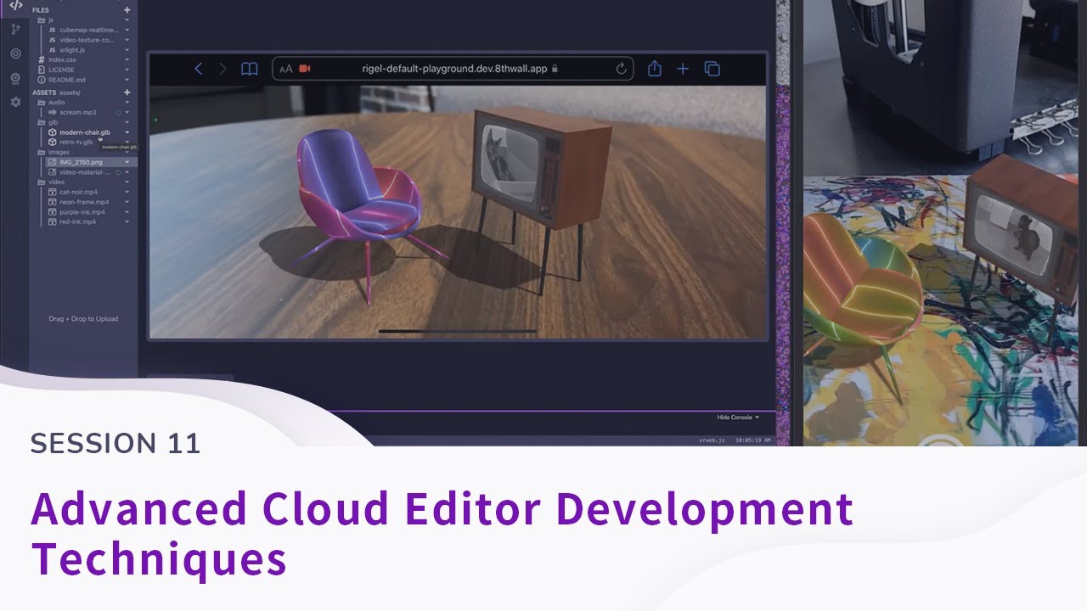Add a new file with FILES plus

127,10
